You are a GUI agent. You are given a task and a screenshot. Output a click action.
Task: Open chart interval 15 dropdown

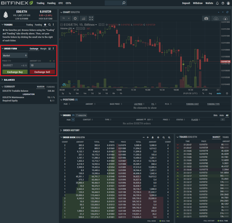(66, 18)
